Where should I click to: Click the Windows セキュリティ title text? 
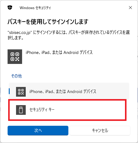pos(35,8)
